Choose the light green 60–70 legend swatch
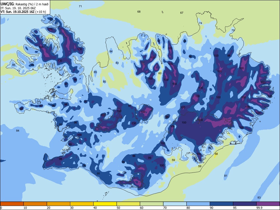Image resolution: width=280 pixels, height=210 pixels. pyautogui.click(x=151, y=204)
